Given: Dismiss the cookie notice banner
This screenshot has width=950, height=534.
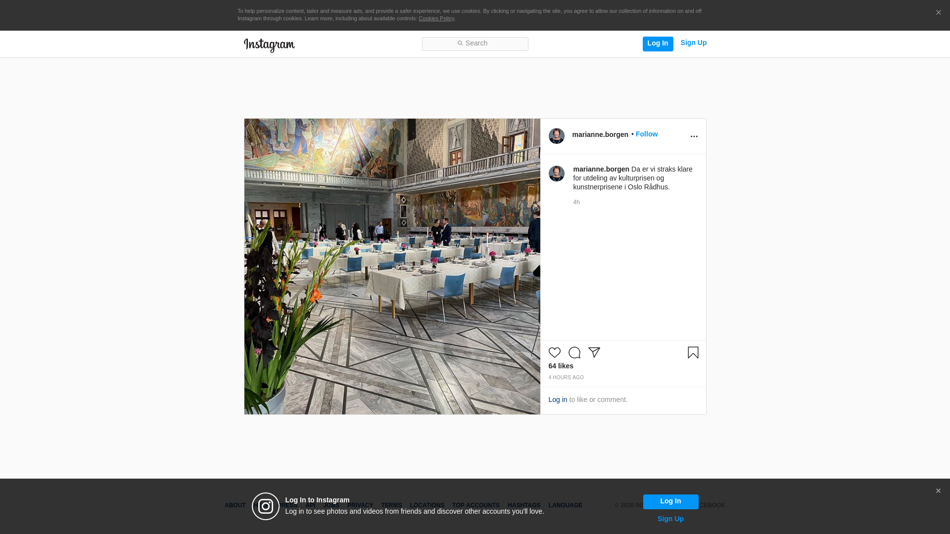Looking at the screenshot, I should pyautogui.click(x=938, y=13).
